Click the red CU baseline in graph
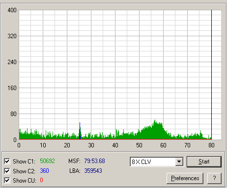The width and height of the screenshot is (227, 188). pyautogui.click(x=115, y=139)
